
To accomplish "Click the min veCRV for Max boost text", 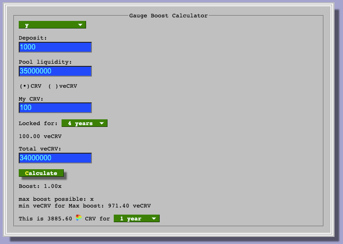I will 85,206.
